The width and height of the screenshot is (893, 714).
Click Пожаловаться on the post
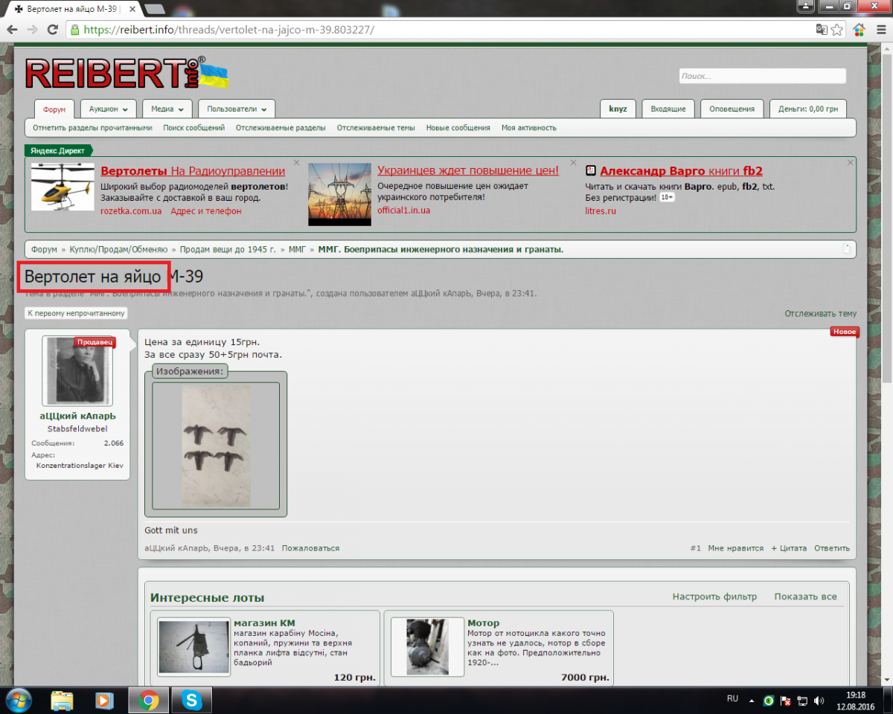click(x=310, y=548)
